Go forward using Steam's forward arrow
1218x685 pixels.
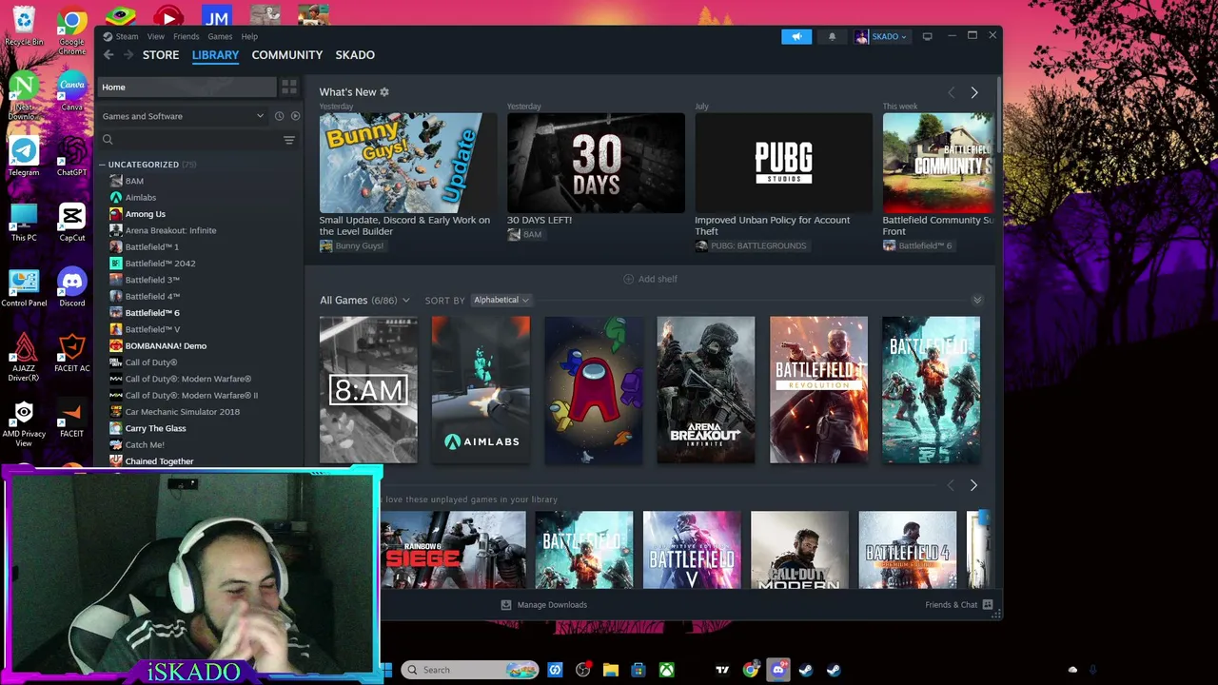coord(128,55)
